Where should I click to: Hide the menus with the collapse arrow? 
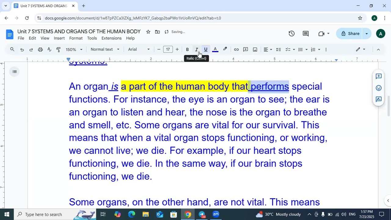pos(378,50)
